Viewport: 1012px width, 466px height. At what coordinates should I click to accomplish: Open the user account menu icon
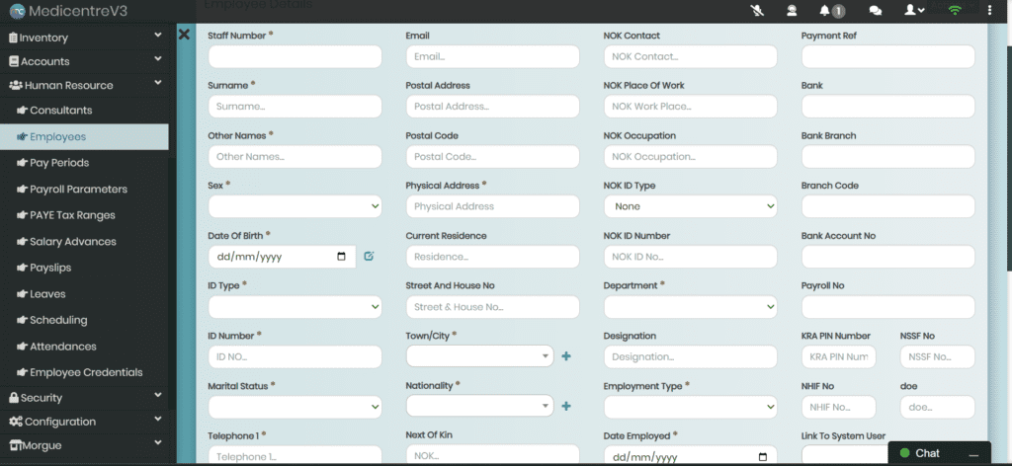914,10
